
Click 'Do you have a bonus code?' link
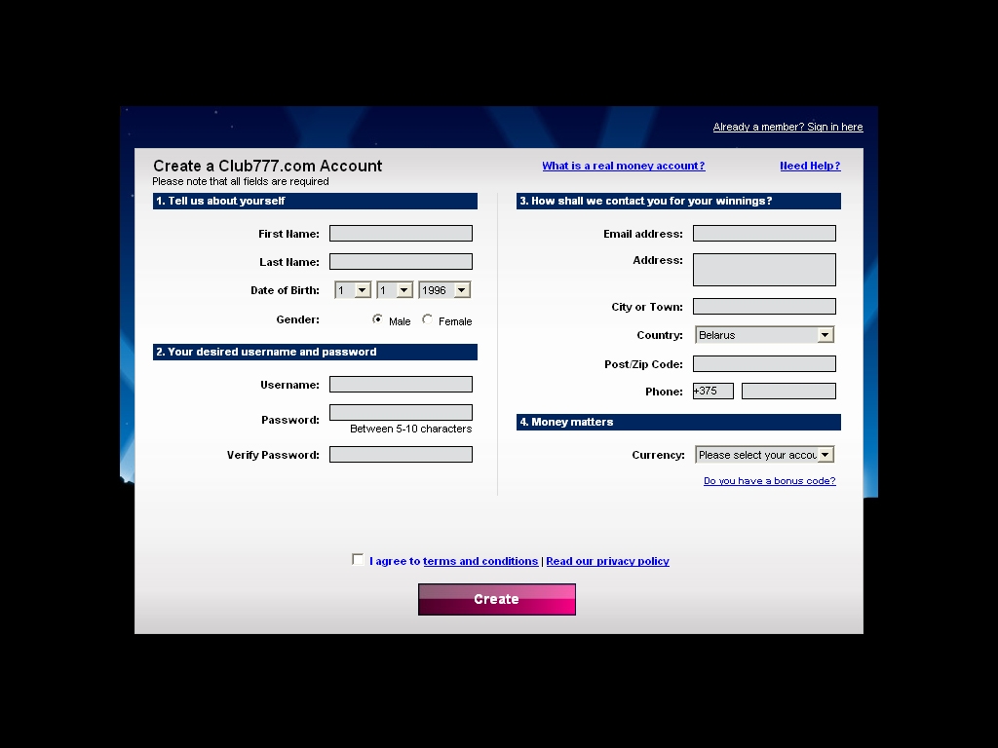769,481
